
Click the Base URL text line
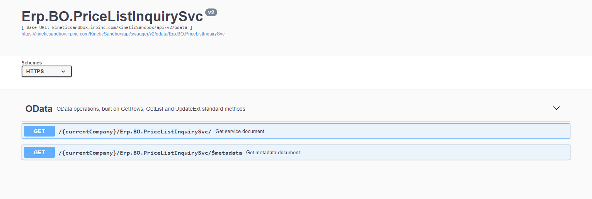tap(107, 28)
